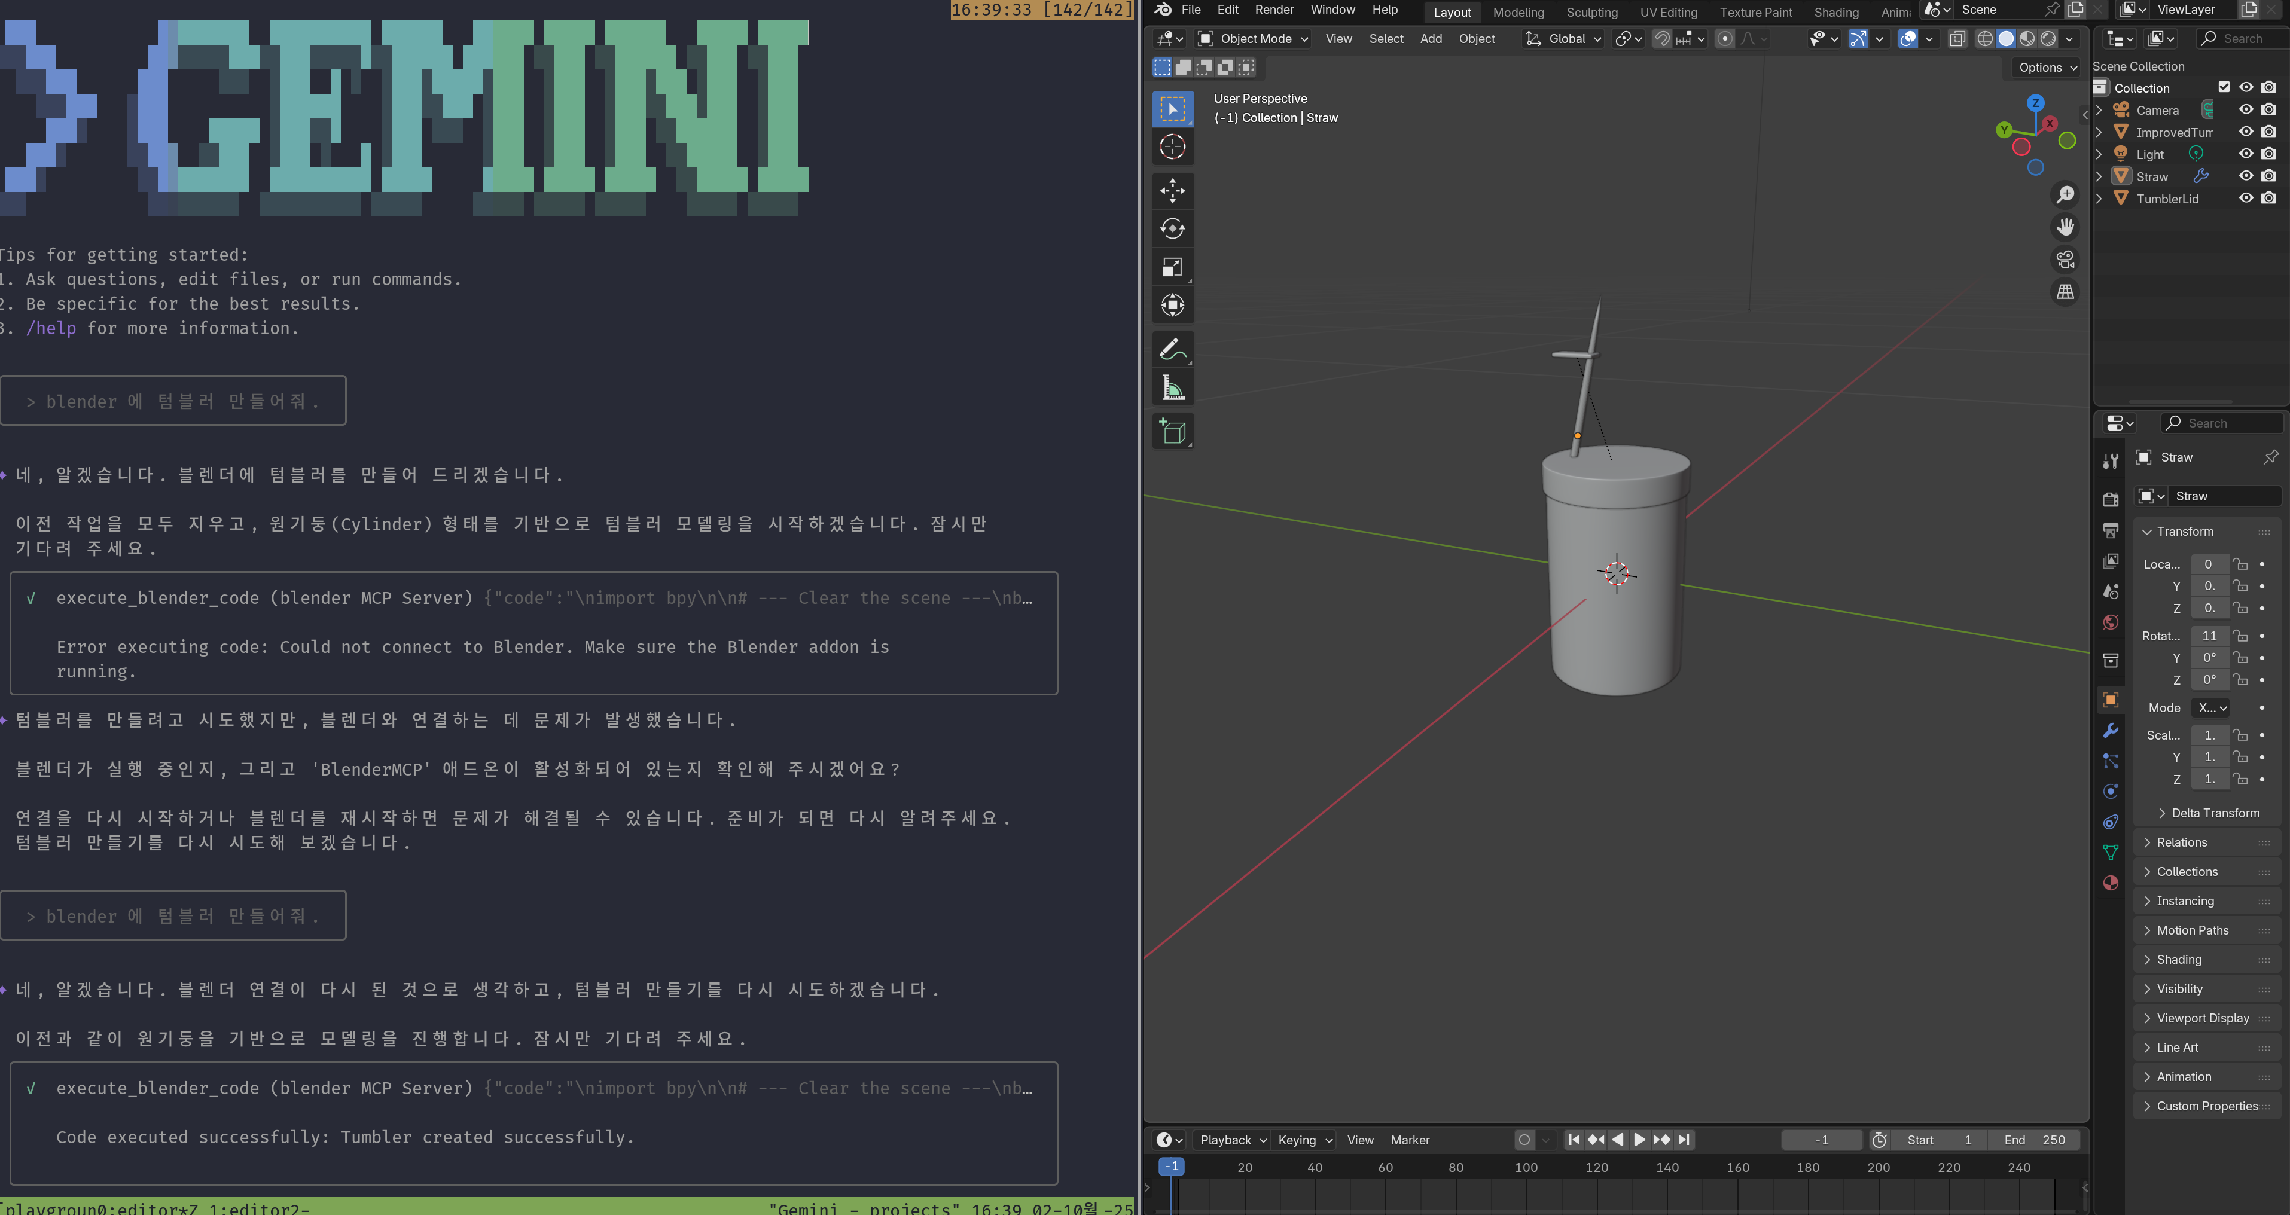Toggle visibility of TumblerLid
The image size is (2290, 1215).
tap(2246, 198)
